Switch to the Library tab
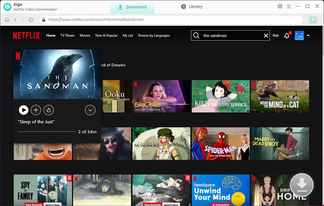Screen dimensions: 324x206 [192, 6]
